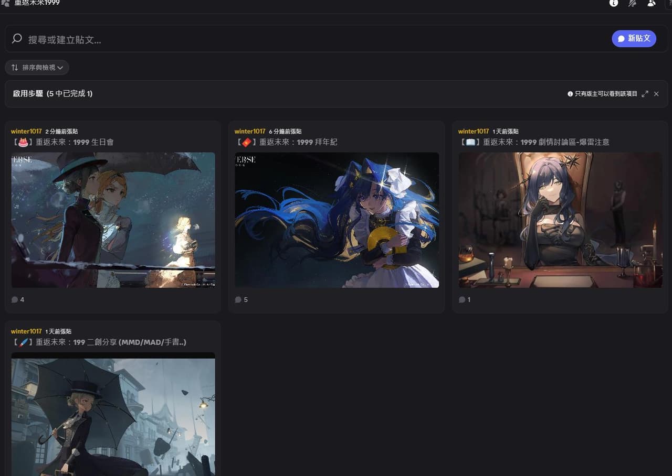Viewport: 672px width, 476px height.
Task: Click the sort arrows icon beside 排序與檢視
Action: (15, 68)
